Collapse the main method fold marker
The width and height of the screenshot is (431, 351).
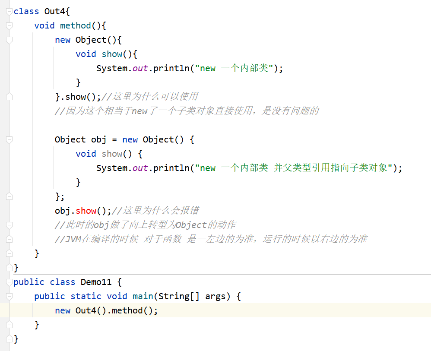click(9, 297)
